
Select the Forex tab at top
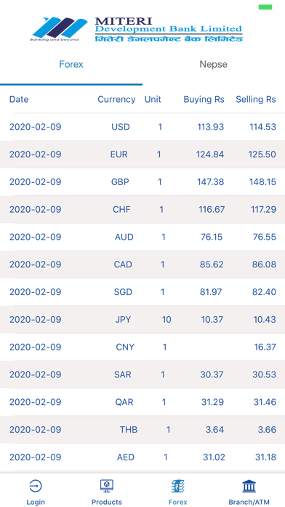coord(71,64)
